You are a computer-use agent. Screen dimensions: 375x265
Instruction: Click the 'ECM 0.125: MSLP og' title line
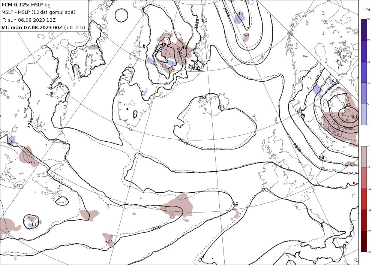pyautogui.click(x=26, y=5)
